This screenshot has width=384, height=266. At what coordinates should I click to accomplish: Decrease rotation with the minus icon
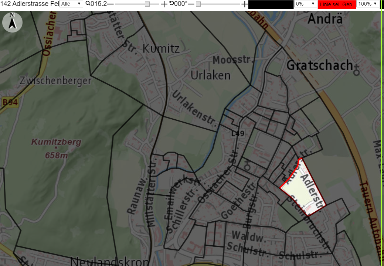pyautogui.click(x=191, y=4)
